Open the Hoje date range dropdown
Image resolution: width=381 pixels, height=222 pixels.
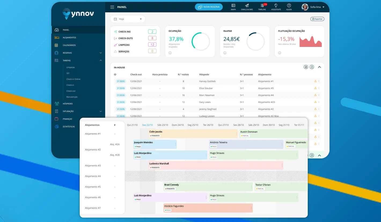click(x=128, y=19)
